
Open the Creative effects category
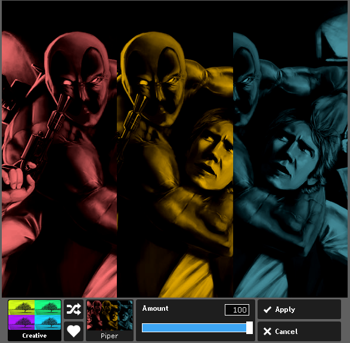coord(35,320)
